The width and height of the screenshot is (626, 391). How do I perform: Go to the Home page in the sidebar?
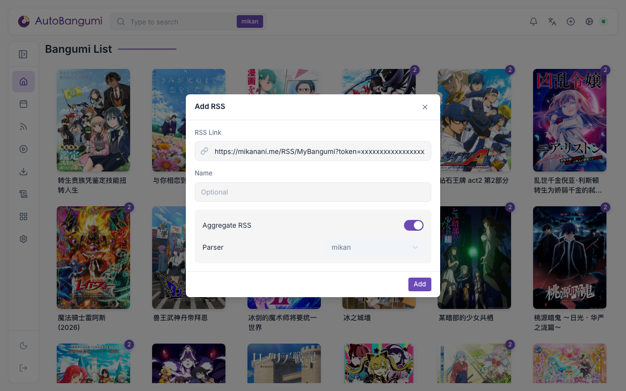click(23, 82)
